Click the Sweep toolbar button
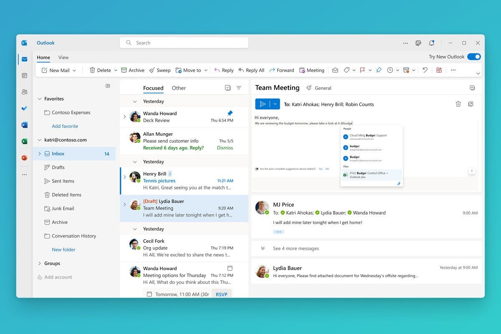The image size is (501, 334). 160,70
